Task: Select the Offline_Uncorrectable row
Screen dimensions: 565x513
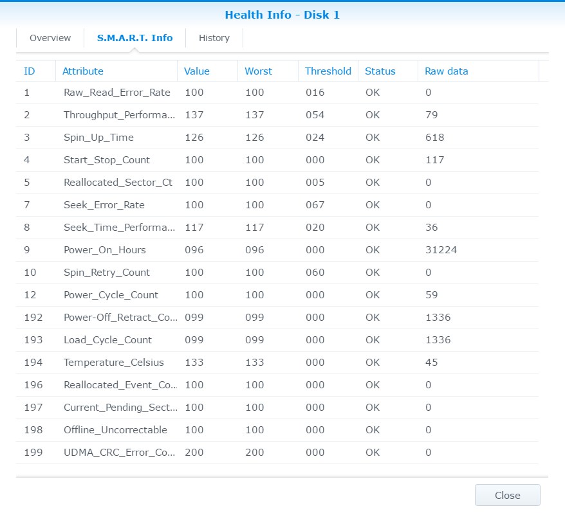Action: (x=277, y=430)
